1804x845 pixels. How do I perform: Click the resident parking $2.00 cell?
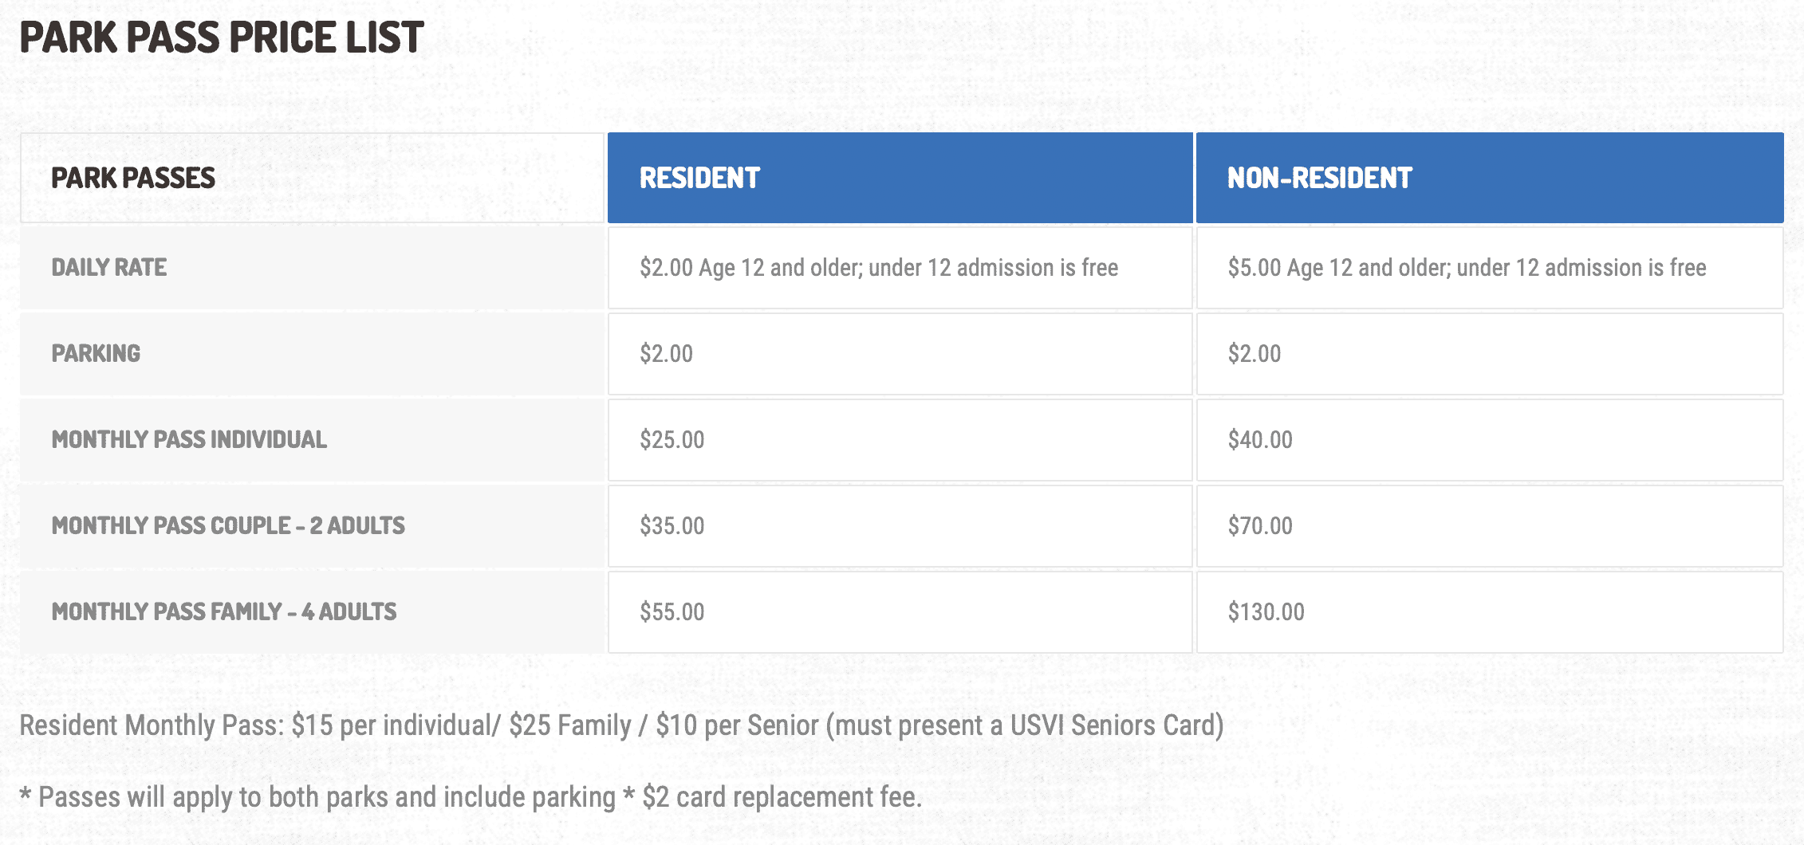coord(900,354)
